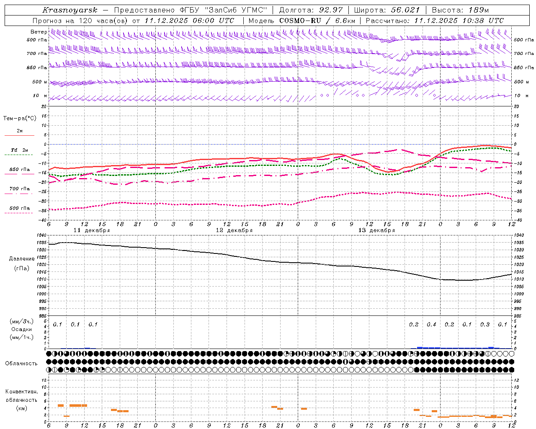Image resolution: width=536 pixels, height=429 pixels.
Task: Click the 'Широта: 56.021' header value
Action: click(x=387, y=10)
